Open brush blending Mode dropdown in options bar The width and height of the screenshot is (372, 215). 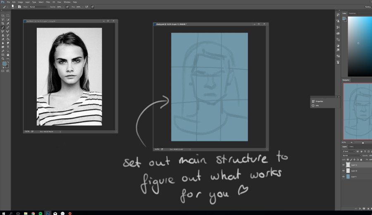click(x=36, y=7)
